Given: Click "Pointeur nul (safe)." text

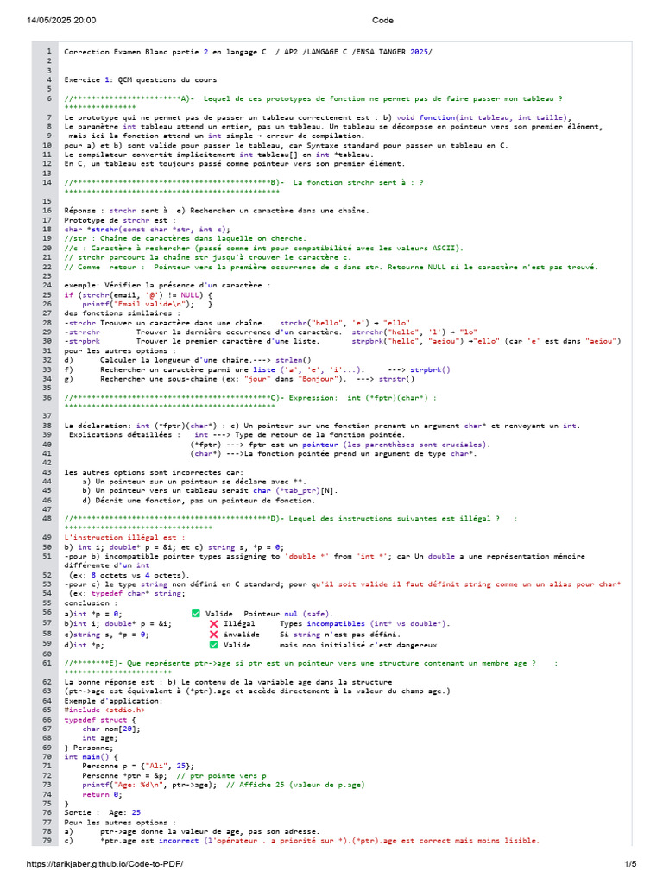Looking at the screenshot, I should point(288,614).
